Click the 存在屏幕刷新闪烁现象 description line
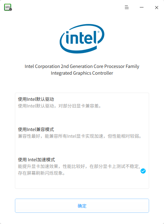Viewport: 164px width, 224px height. pyautogui.click(x=41, y=173)
